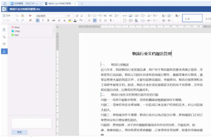Select the 正常 normal style box

click(192, 18)
